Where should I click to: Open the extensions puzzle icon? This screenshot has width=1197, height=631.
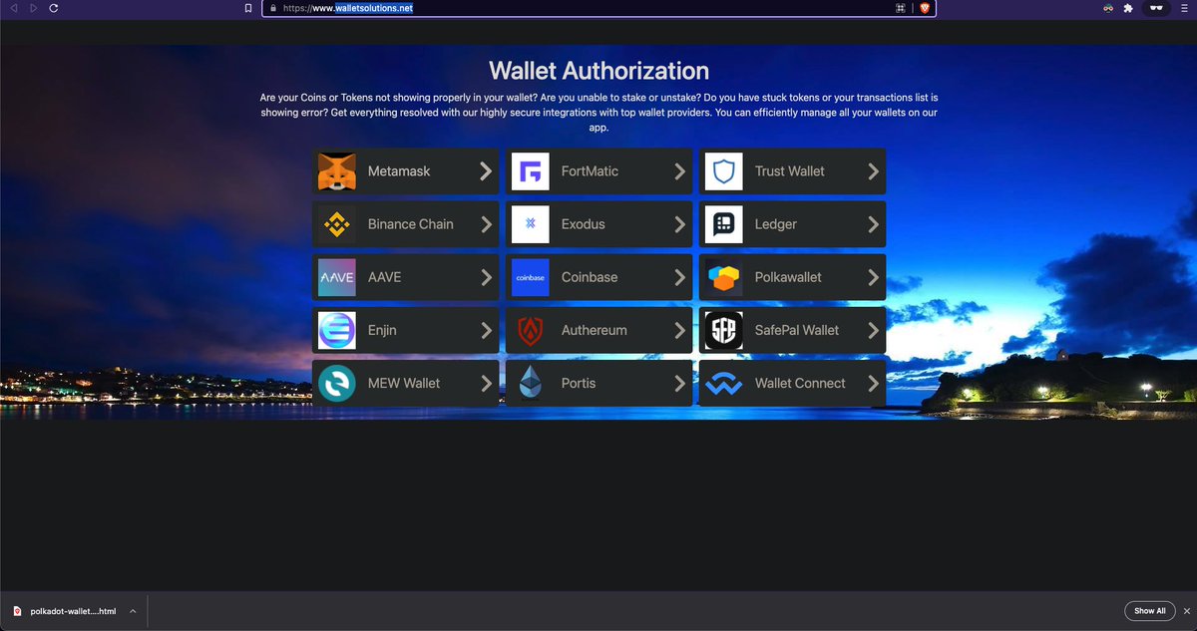(x=1128, y=8)
